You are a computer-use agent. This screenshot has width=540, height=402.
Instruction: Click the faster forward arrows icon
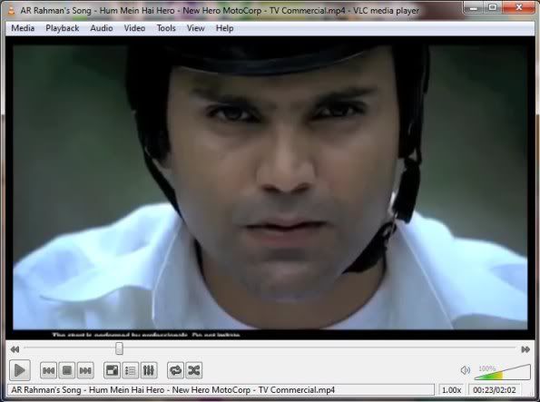coord(525,349)
